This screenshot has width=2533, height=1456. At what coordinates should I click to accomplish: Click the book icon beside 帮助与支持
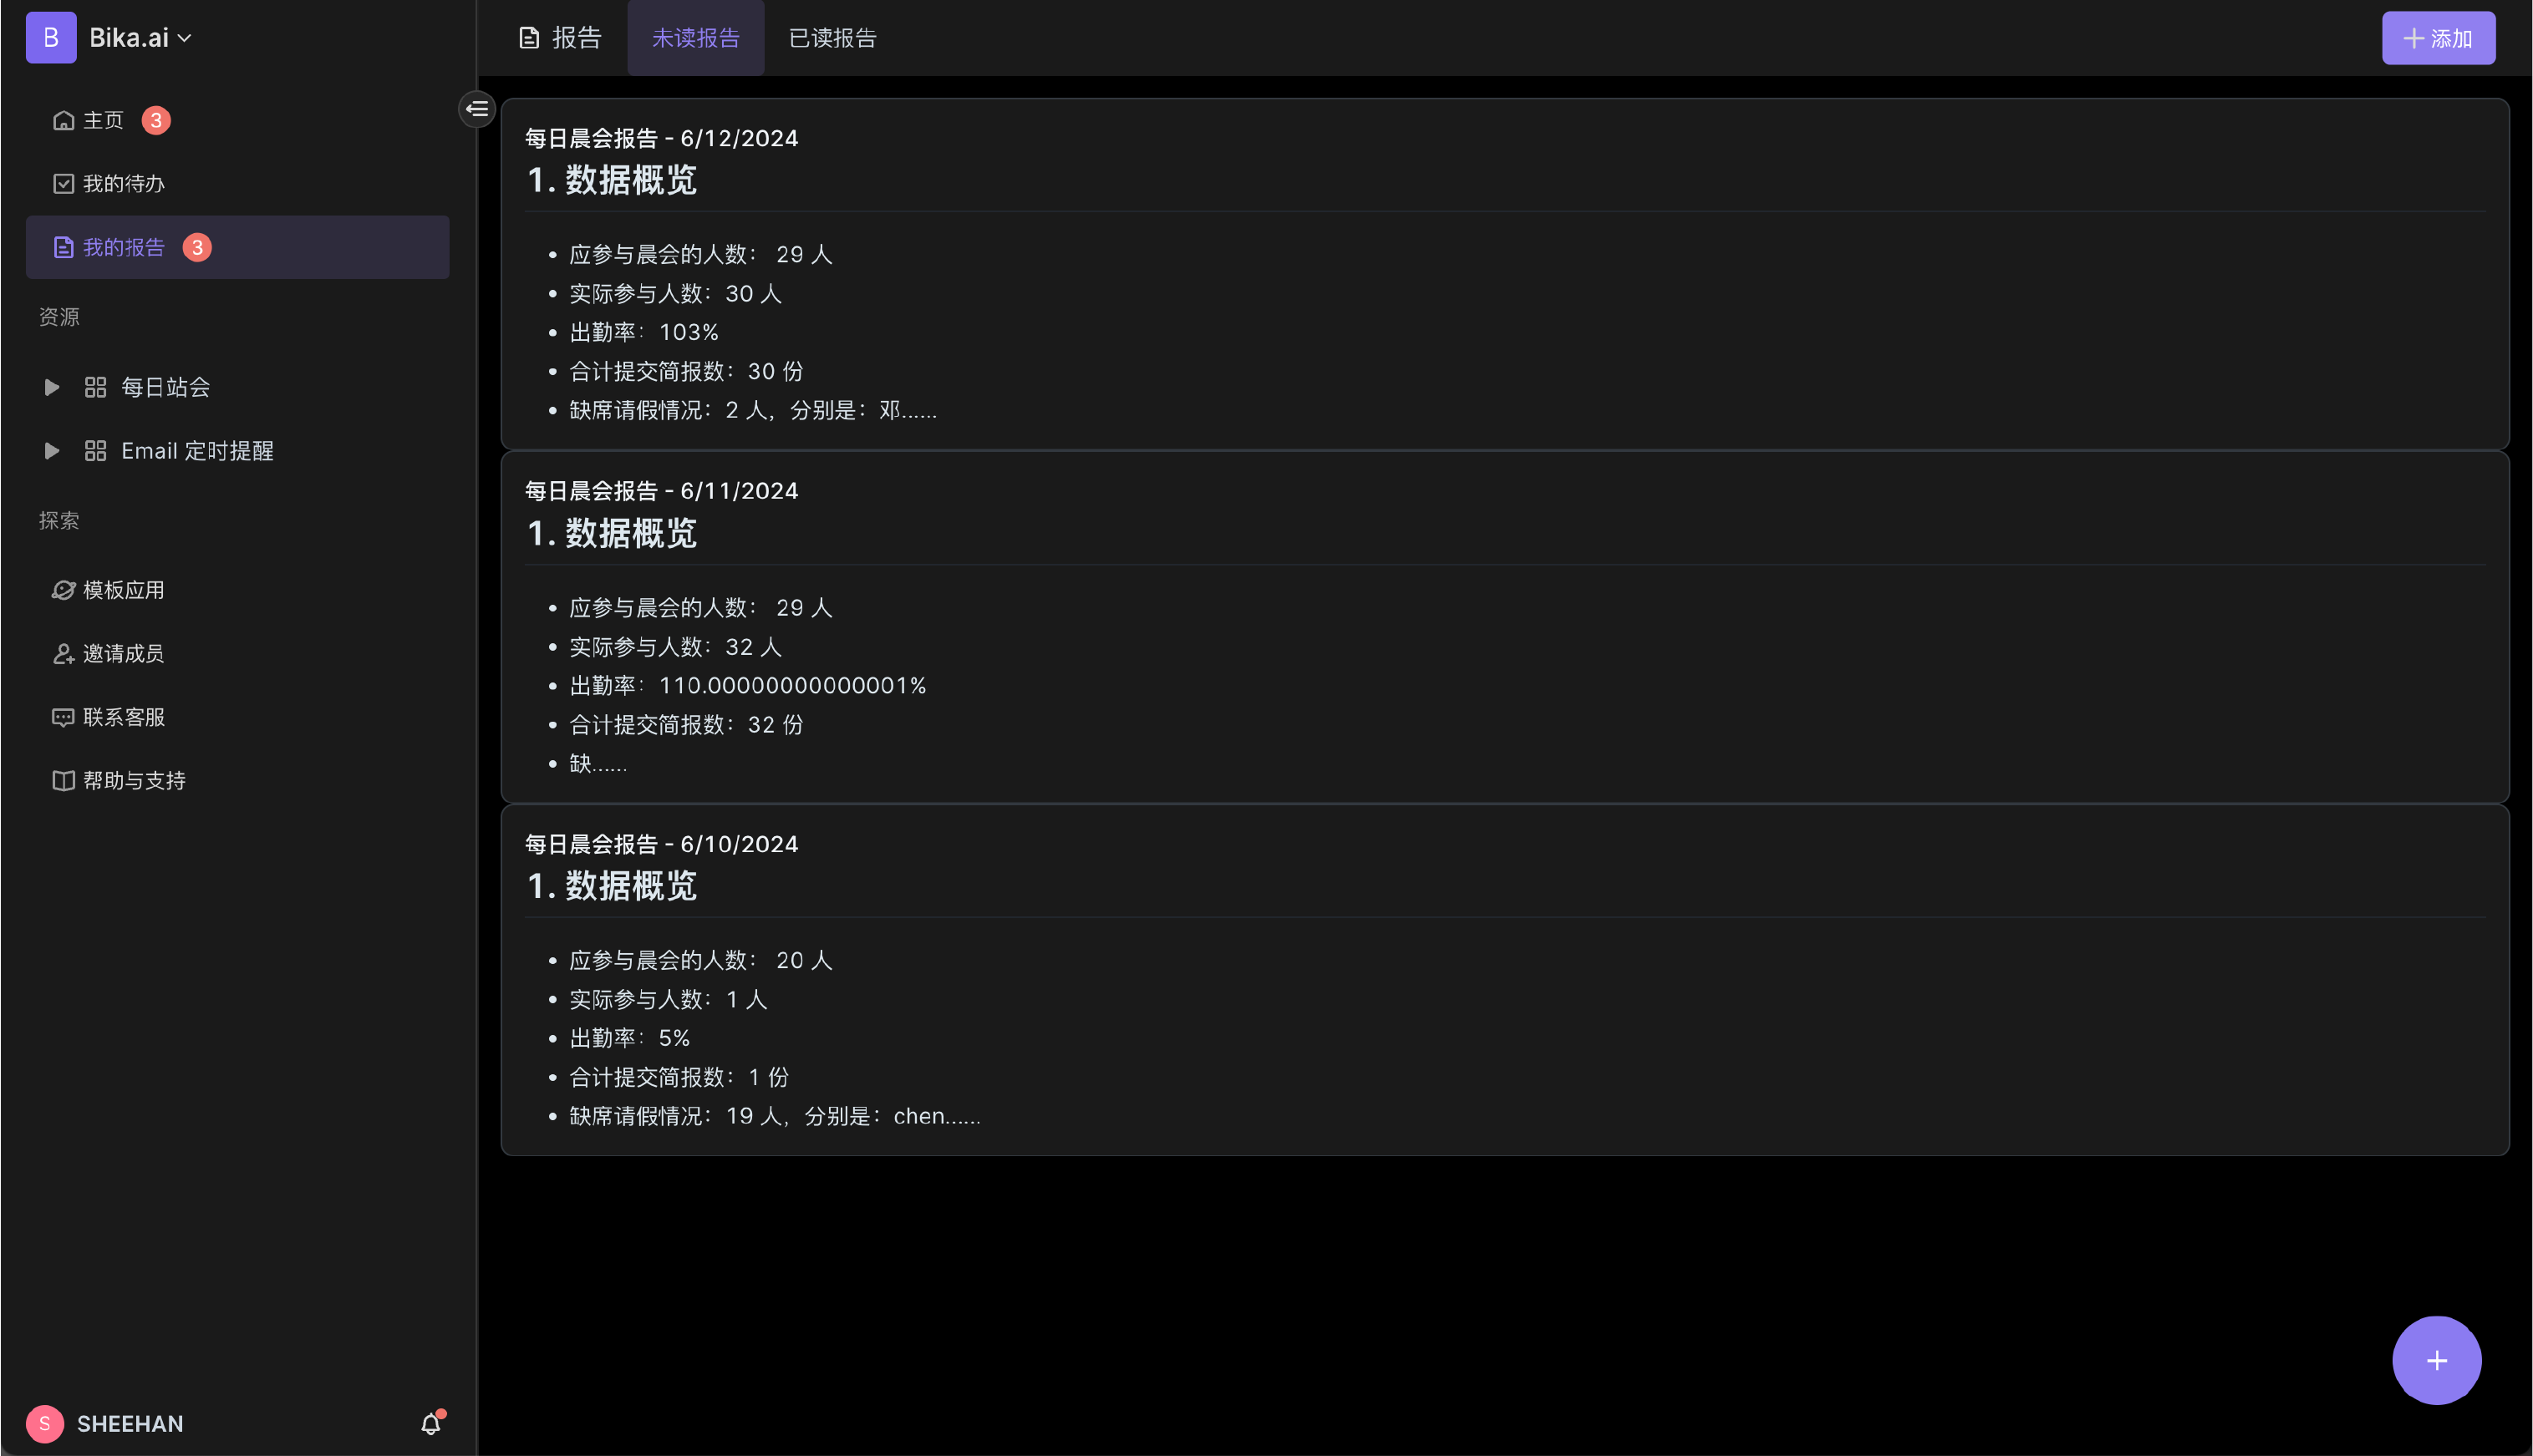[63, 781]
